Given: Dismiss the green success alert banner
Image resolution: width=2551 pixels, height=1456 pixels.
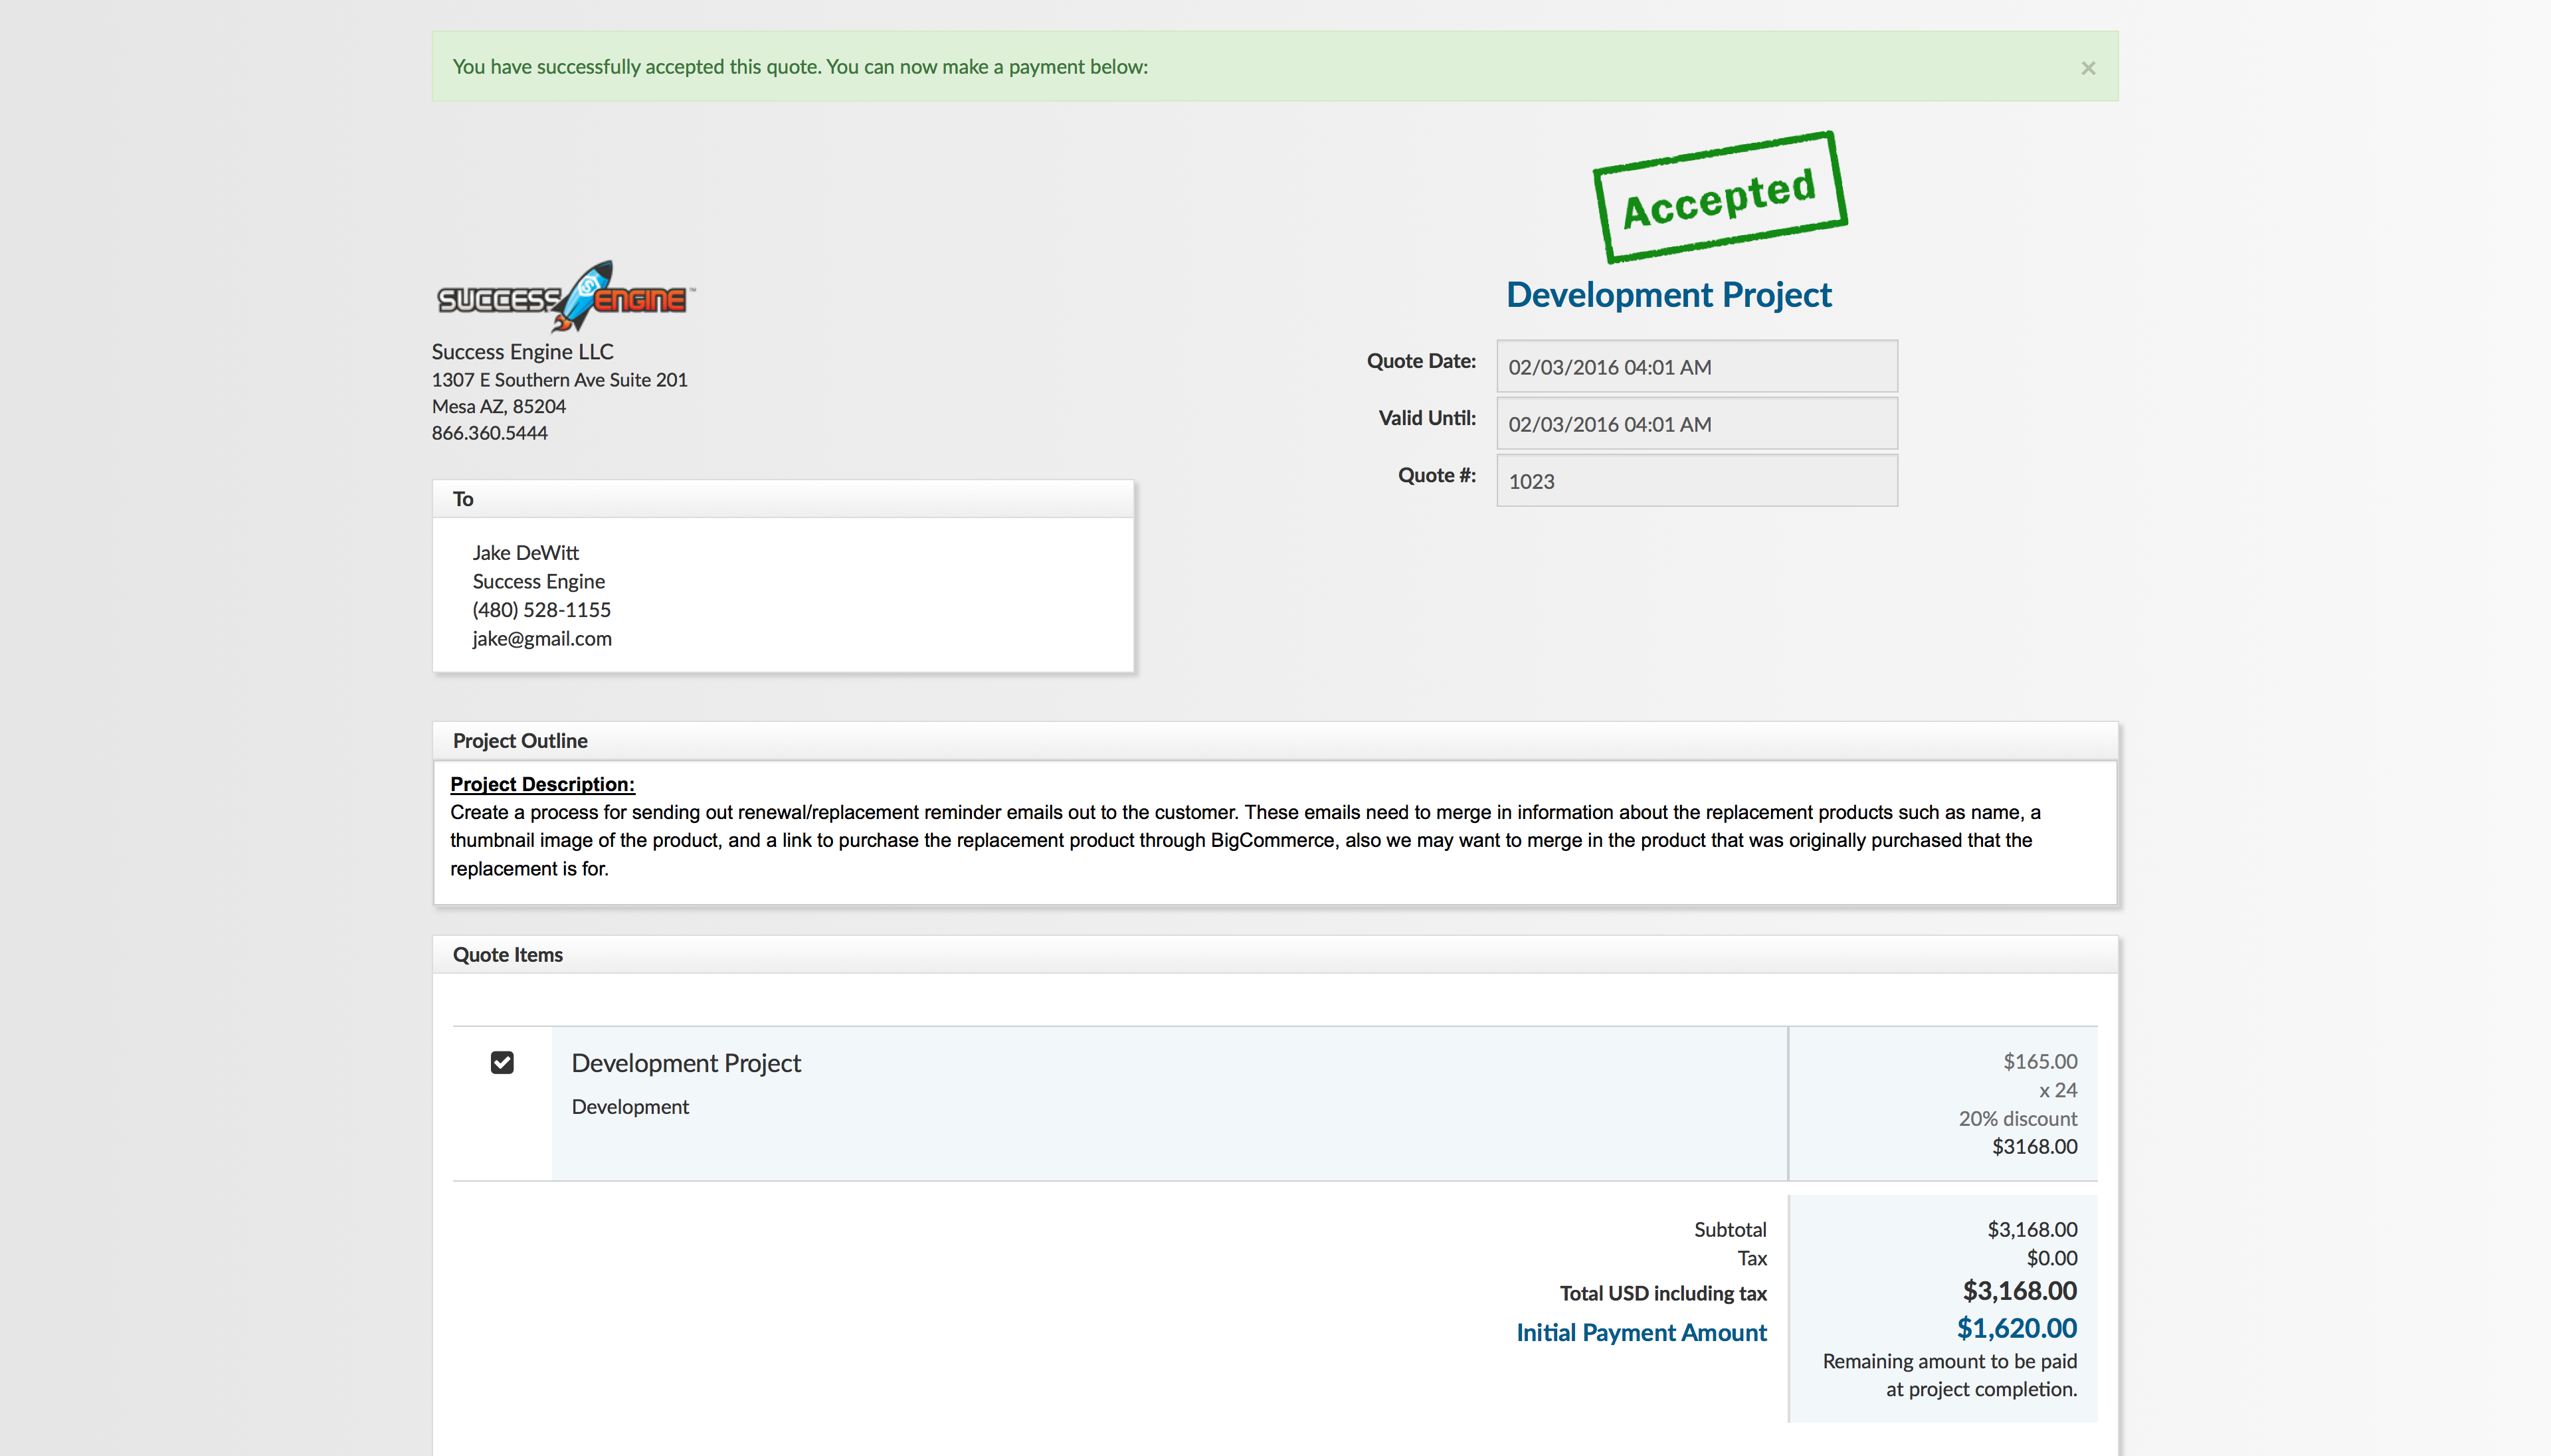Looking at the screenshot, I should pos(2087,68).
